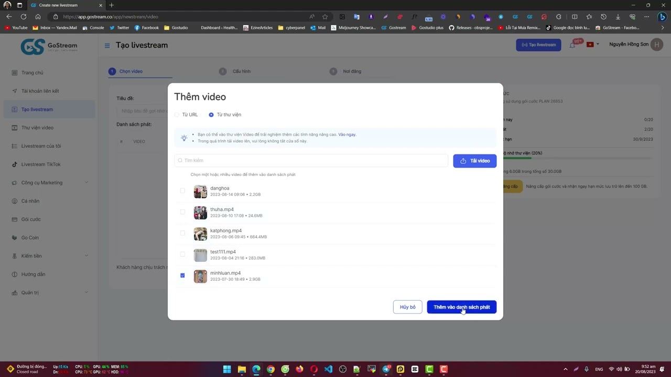Click the Livestream TikTok sidebar icon

[x=15, y=164]
